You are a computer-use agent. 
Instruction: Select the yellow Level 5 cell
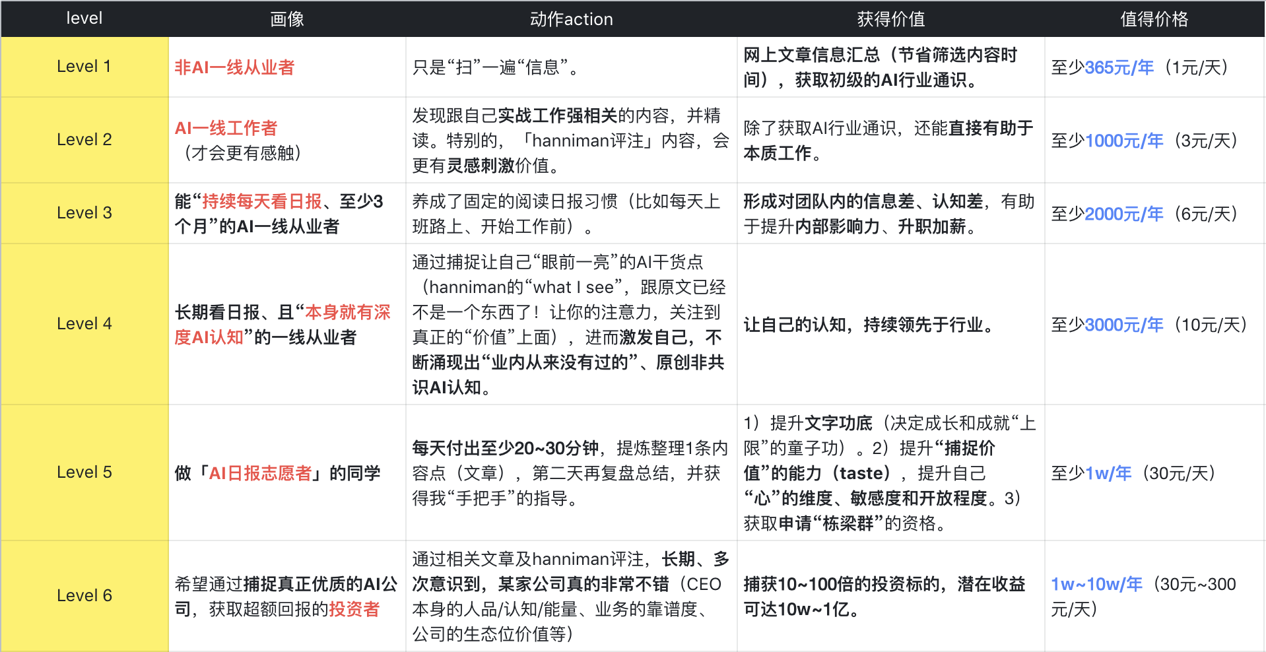click(x=84, y=473)
